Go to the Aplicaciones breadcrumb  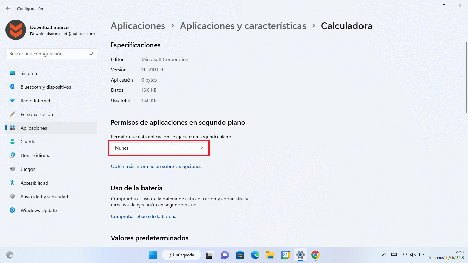[138, 26]
